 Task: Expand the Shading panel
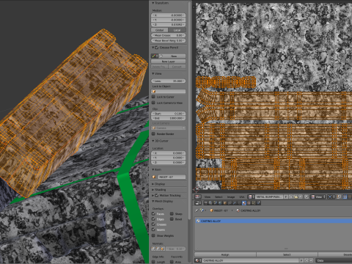(x=153, y=190)
